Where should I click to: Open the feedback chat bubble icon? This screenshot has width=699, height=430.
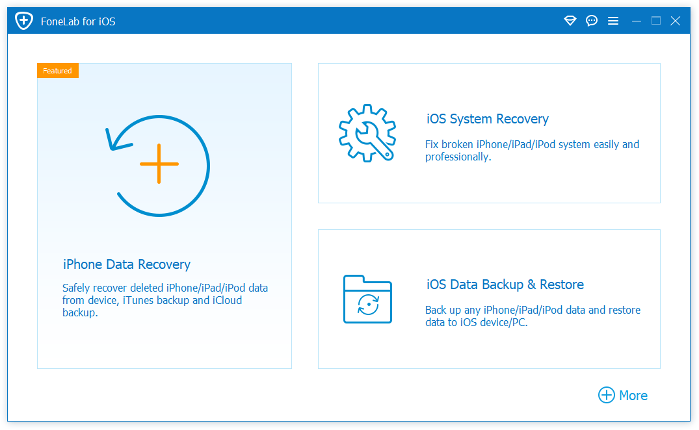click(592, 21)
